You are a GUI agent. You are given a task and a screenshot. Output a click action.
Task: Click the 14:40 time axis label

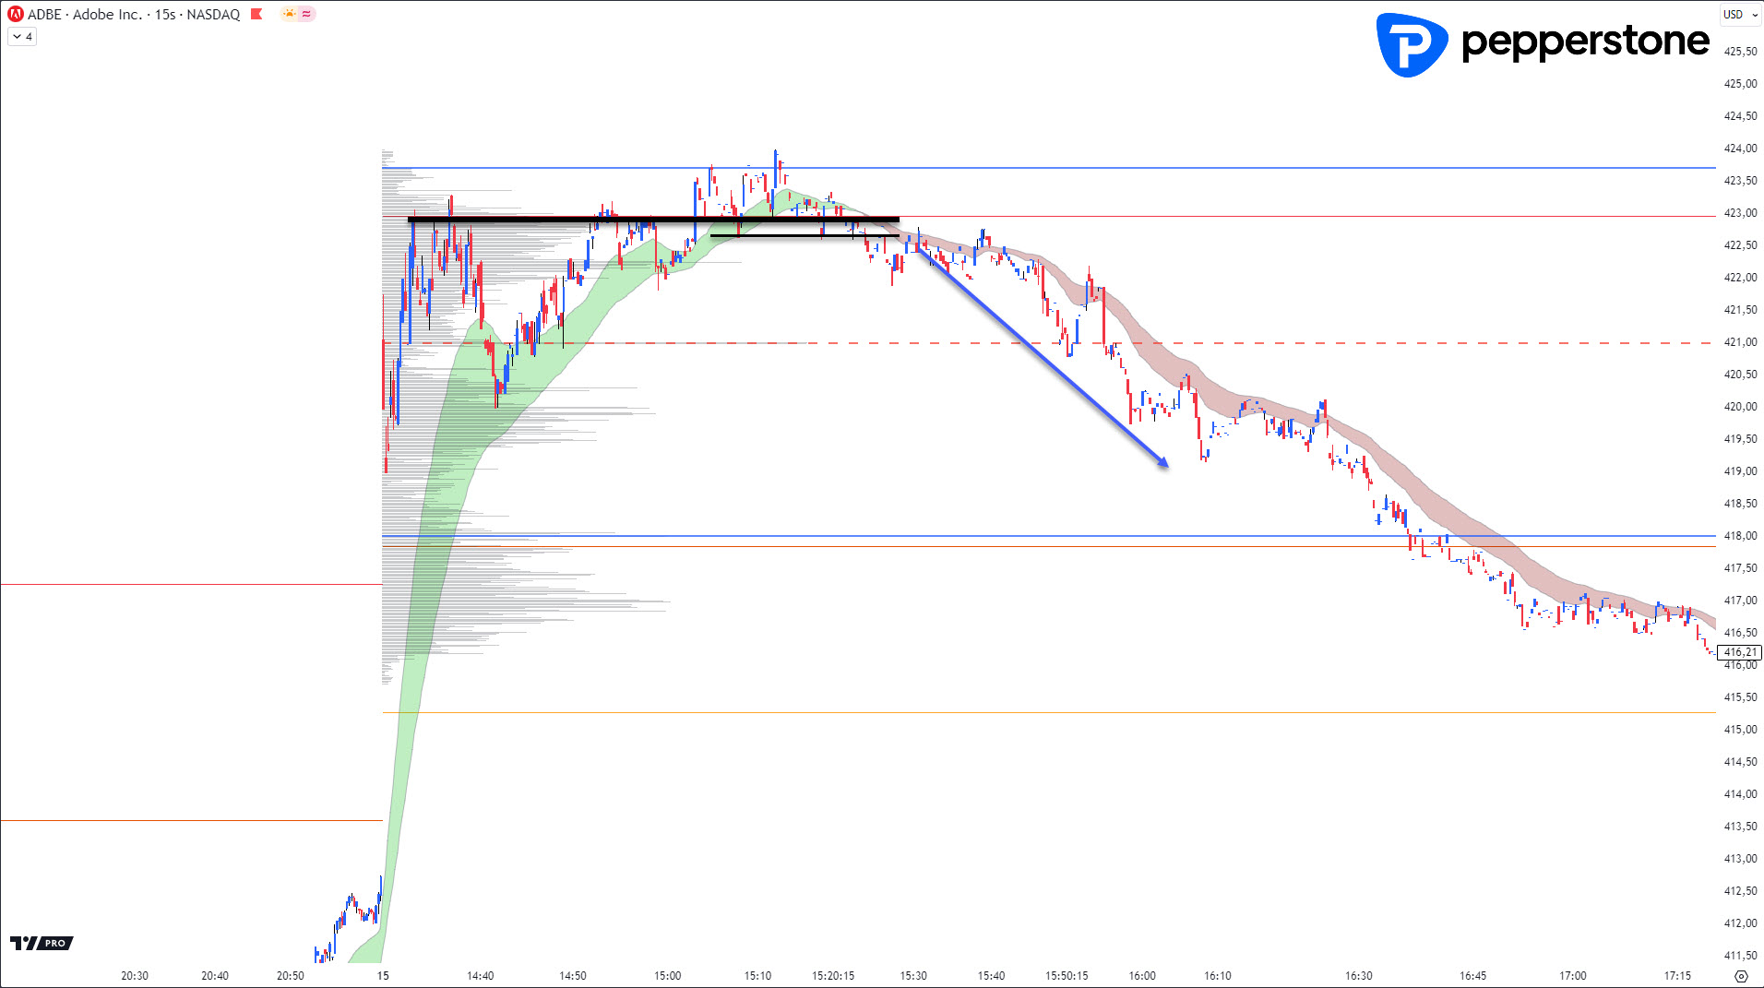point(480,976)
